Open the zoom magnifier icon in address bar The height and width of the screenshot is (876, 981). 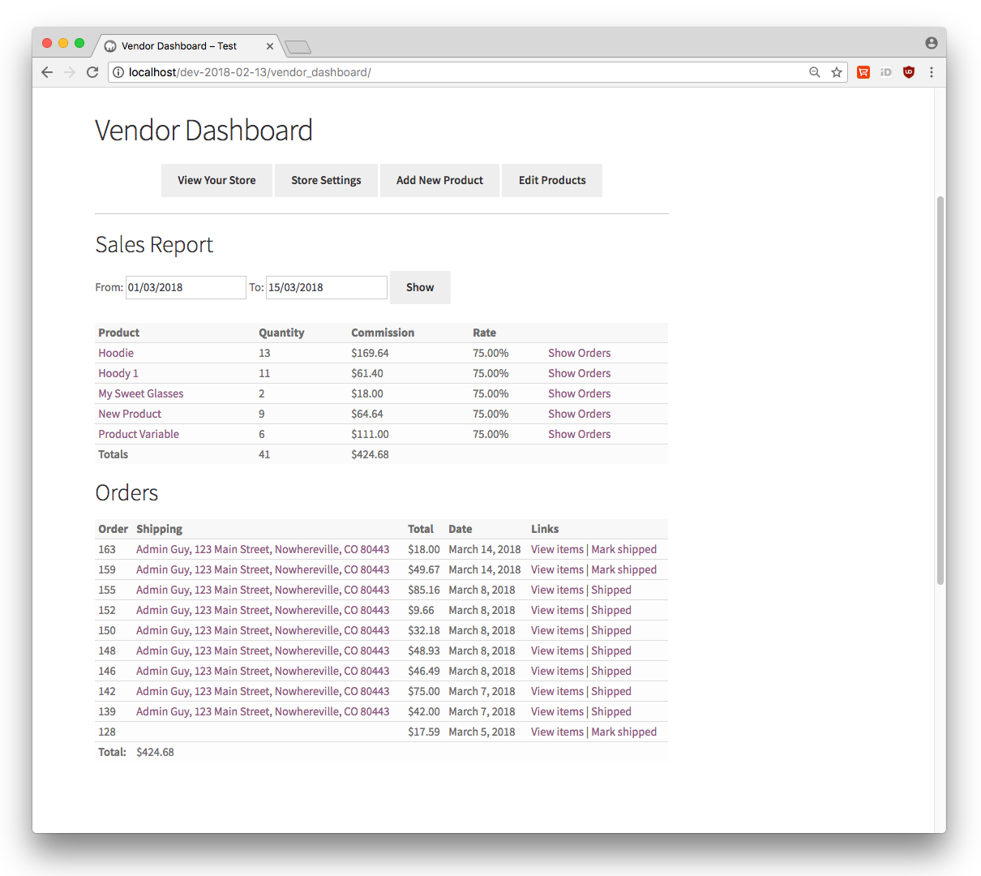click(815, 72)
